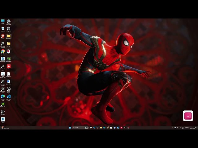
Task: Open Meta Haptics Studio shortcut
Action: [x=3, y=68]
